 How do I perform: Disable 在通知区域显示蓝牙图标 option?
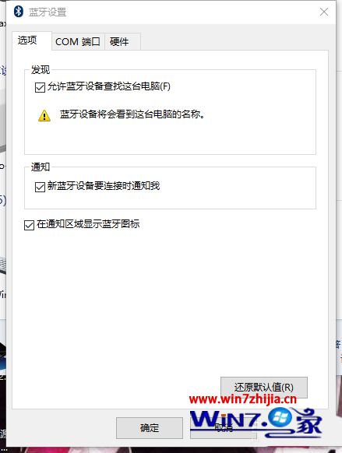click(29, 225)
